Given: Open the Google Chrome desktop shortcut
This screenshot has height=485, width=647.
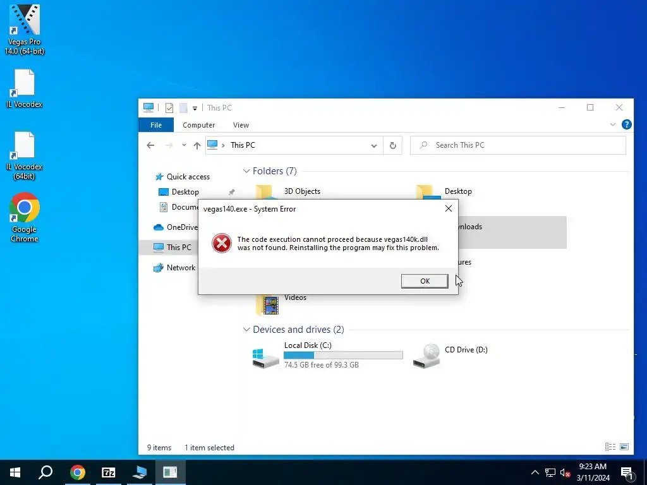Looking at the screenshot, I should coord(25,217).
